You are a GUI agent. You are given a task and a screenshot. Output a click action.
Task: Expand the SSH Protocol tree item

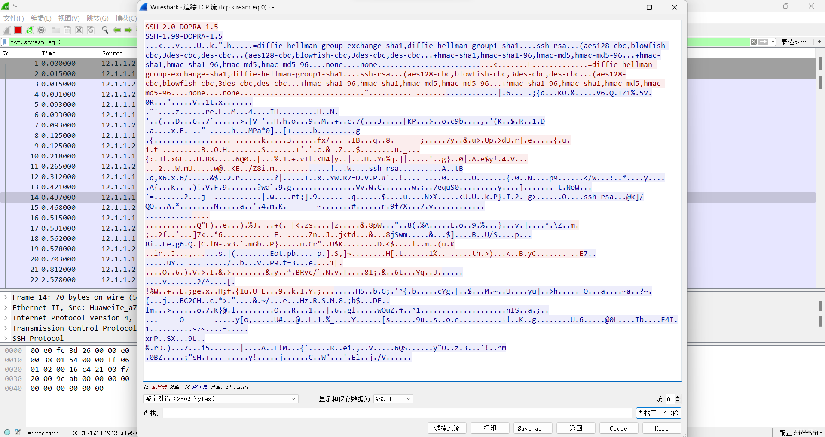coord(6,338)
